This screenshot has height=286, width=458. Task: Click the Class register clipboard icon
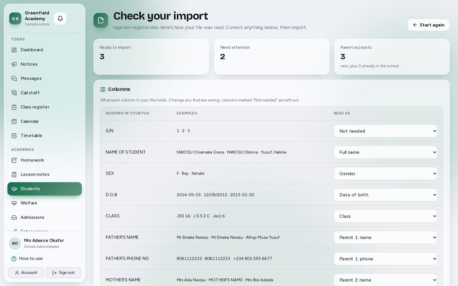click(x=14, y=107)
